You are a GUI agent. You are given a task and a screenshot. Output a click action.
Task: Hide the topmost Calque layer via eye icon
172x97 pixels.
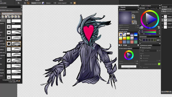tap(163, 16)
